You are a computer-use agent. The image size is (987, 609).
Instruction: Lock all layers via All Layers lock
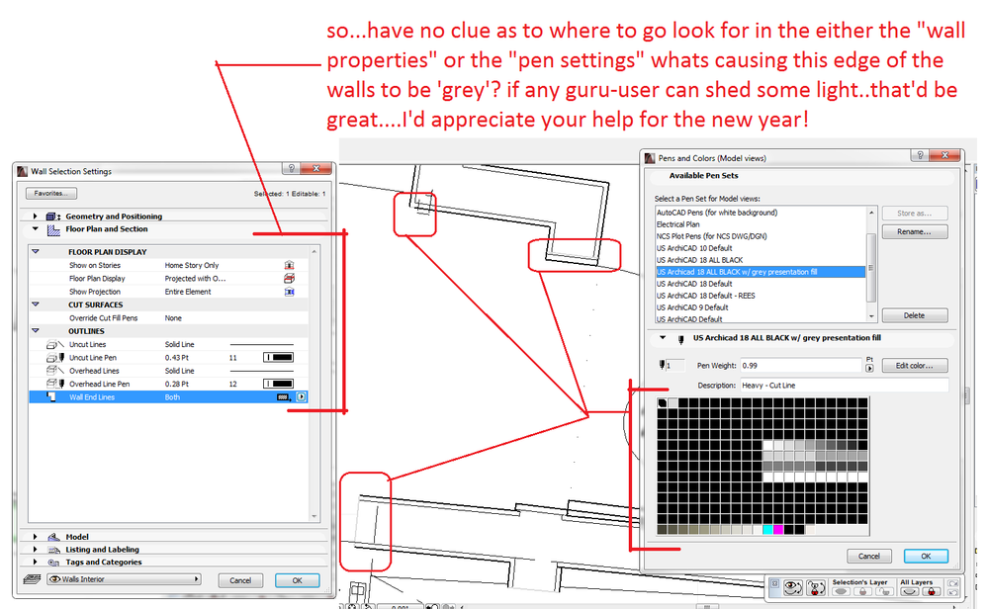(x=932, y=591)
